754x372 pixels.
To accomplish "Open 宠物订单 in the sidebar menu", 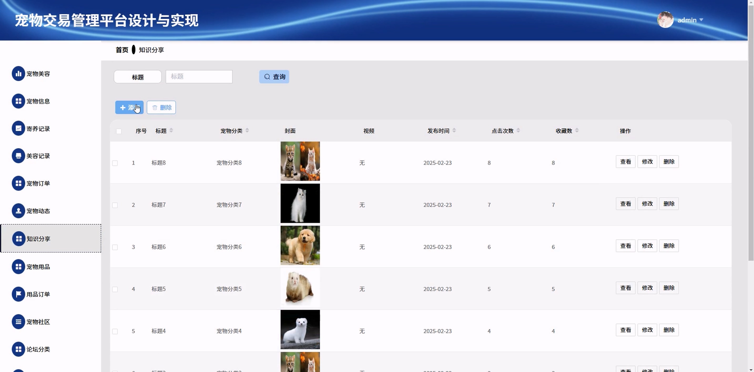I will (38, 183).
